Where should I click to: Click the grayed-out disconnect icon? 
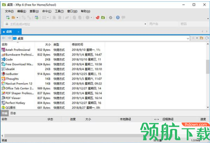pyautogui.click(x=29, y=17)
